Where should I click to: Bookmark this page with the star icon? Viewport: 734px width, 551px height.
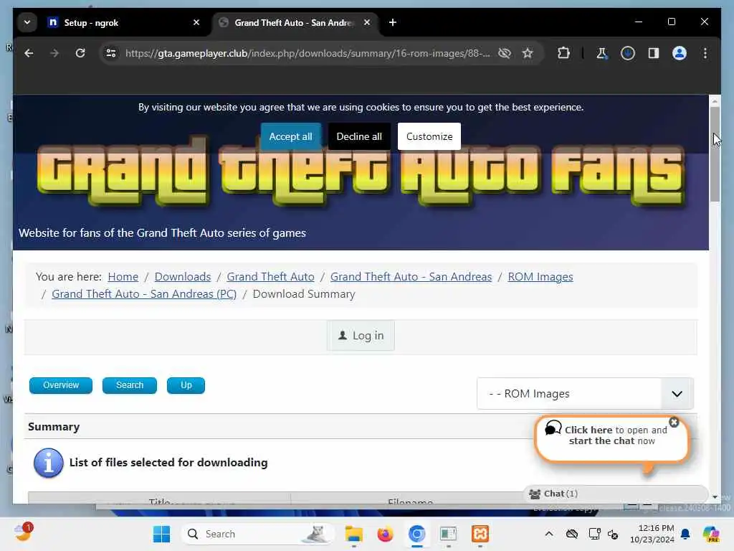(x=528, y=53)
